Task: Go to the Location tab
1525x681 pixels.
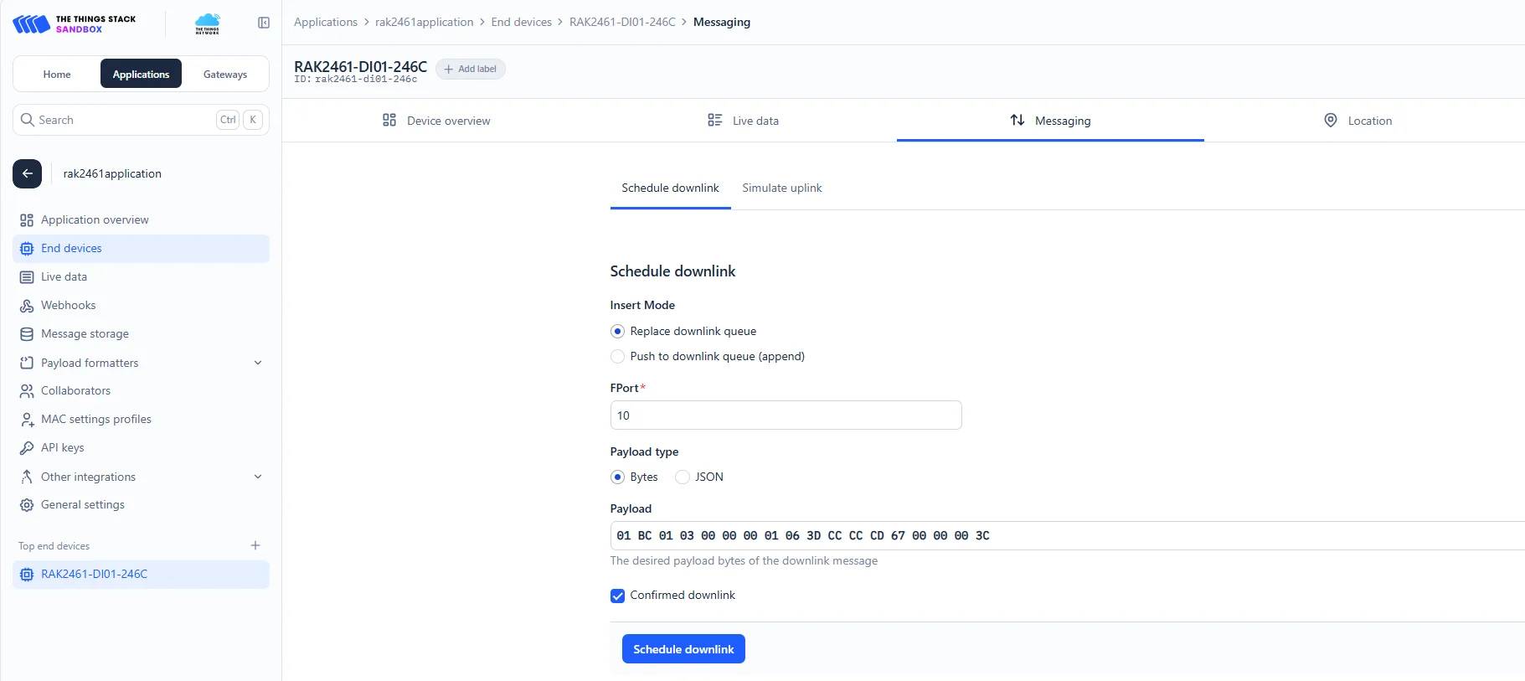Action: (x=1358, y=121)
